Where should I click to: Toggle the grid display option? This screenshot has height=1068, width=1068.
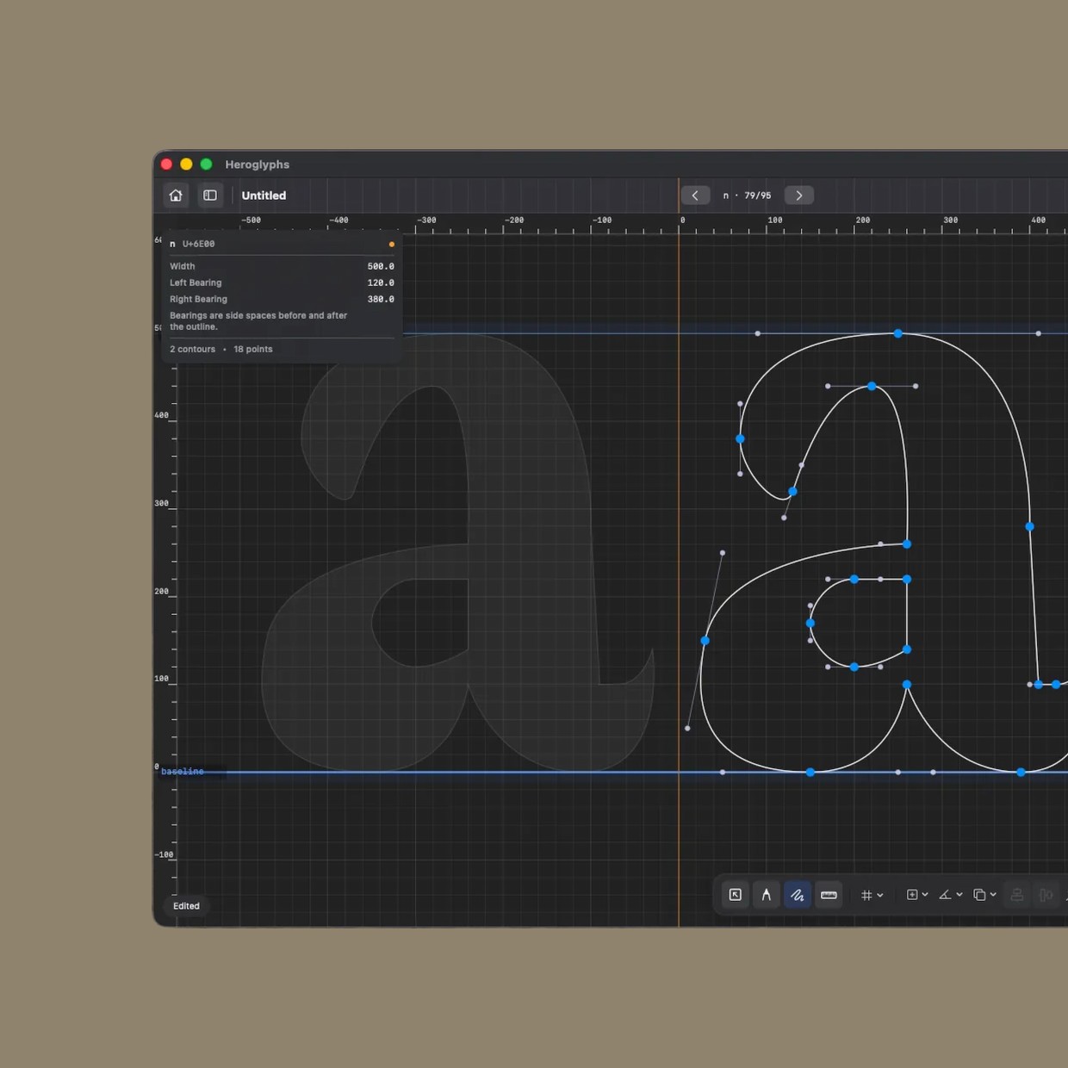[x=866, y=895]
